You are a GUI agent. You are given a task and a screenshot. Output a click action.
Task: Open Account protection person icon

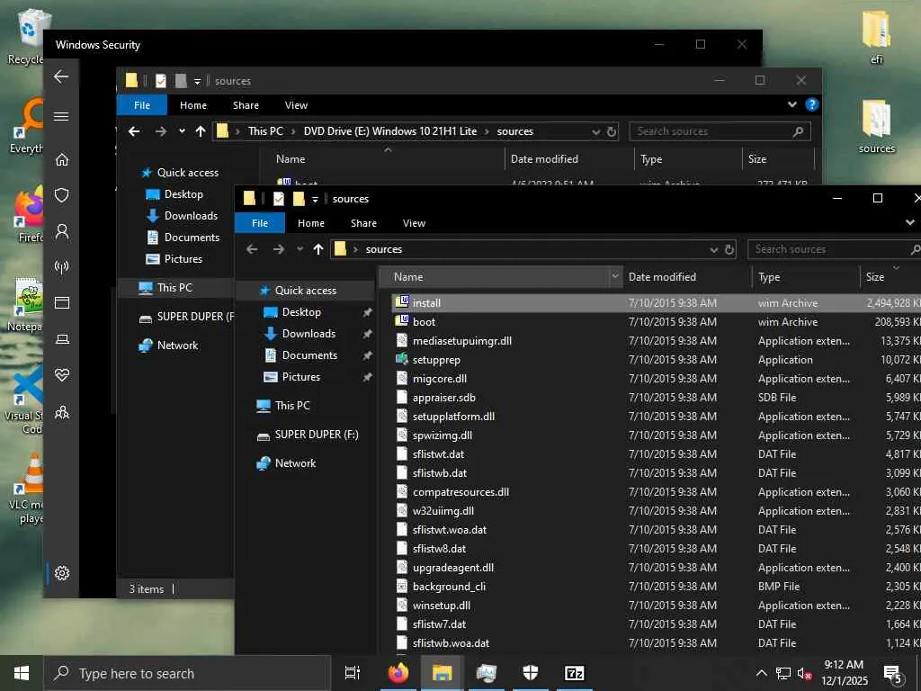pos(62,231)
